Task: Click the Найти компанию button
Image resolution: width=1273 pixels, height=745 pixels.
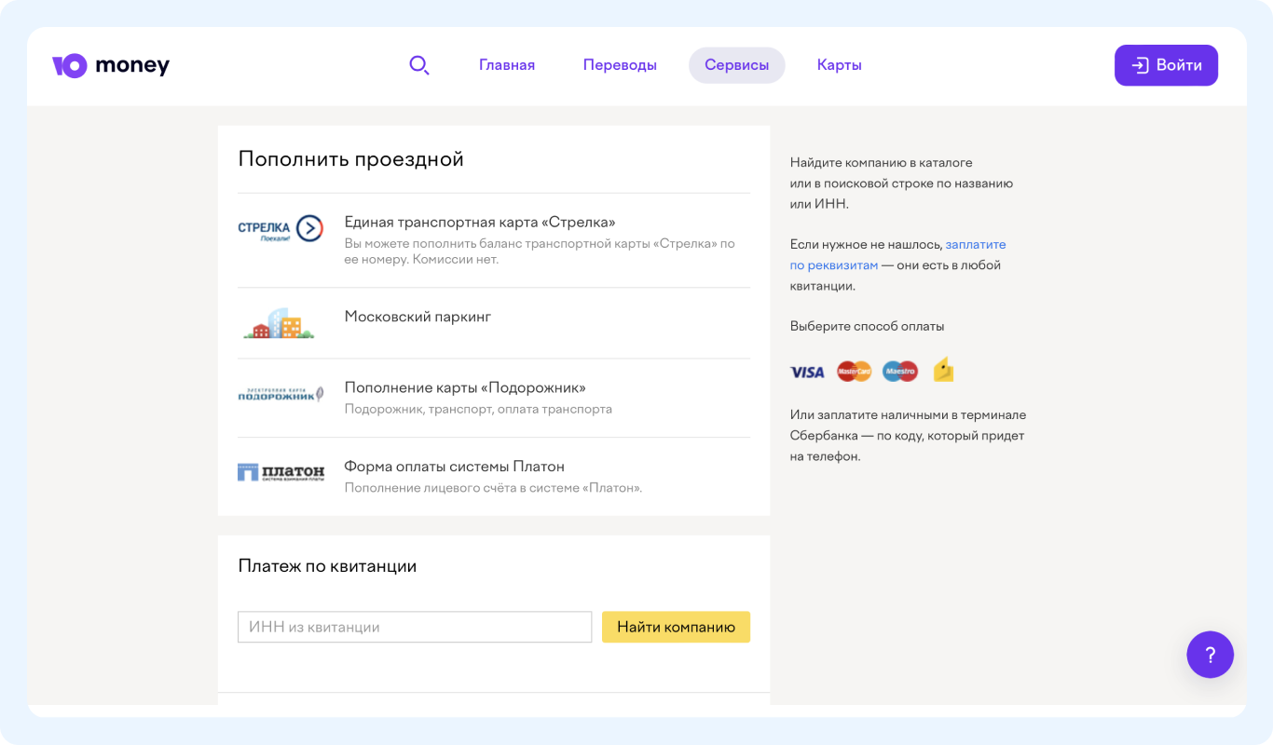Action: [x=676, y=627]
